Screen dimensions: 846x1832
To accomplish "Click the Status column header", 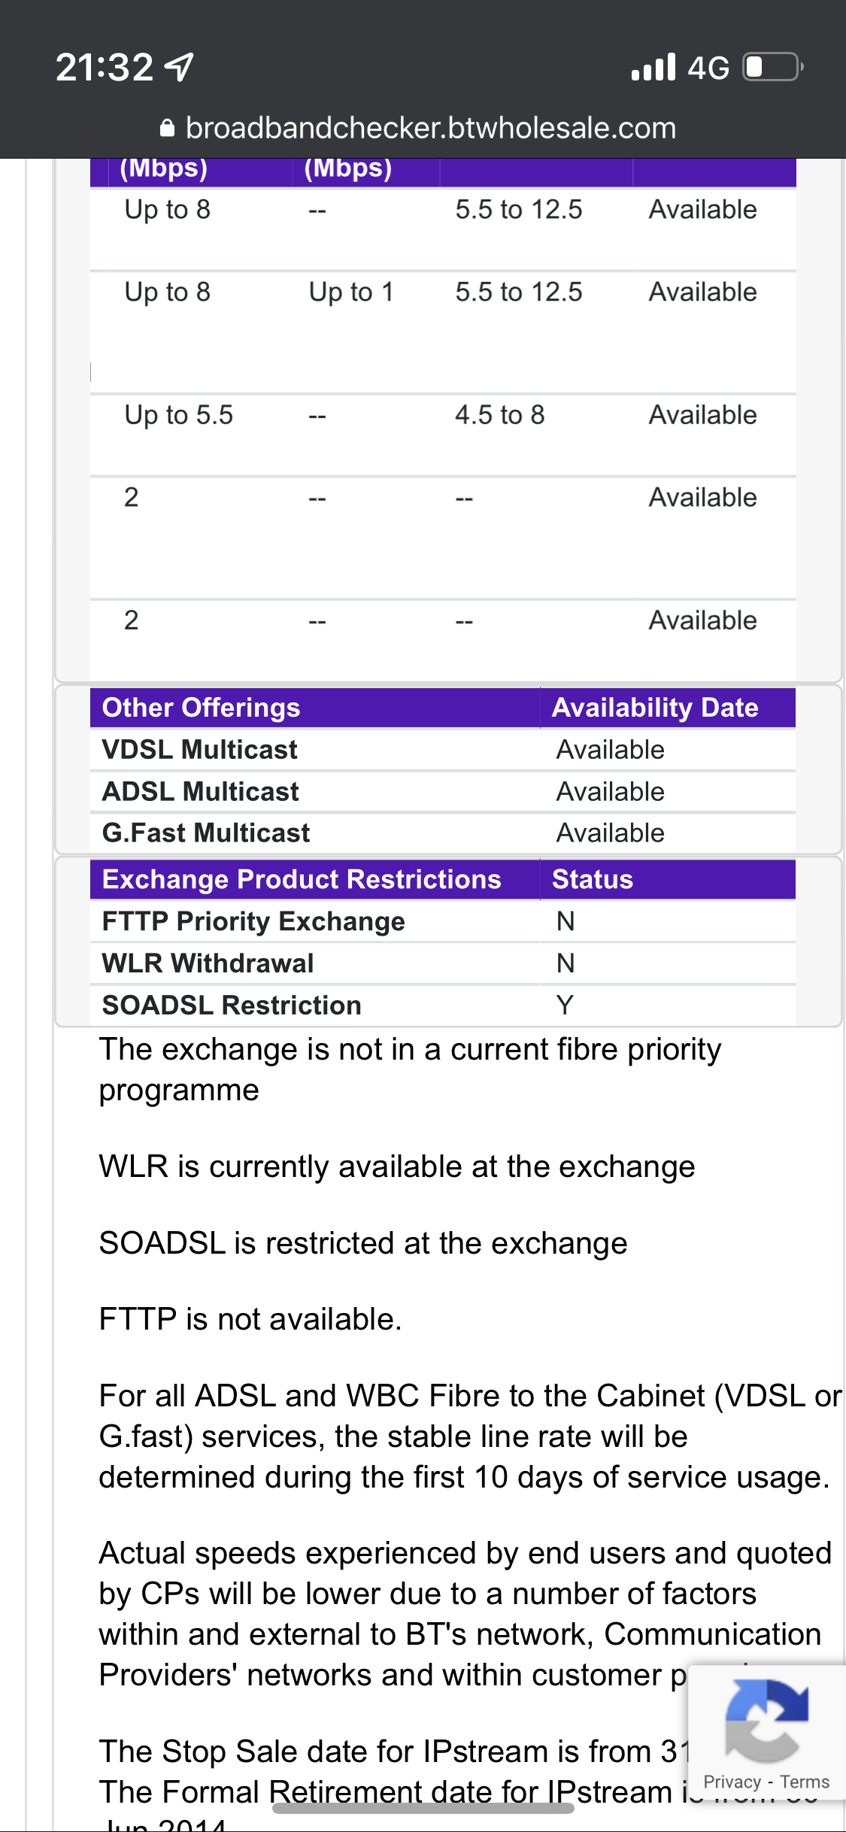I will tap(593, 879).
